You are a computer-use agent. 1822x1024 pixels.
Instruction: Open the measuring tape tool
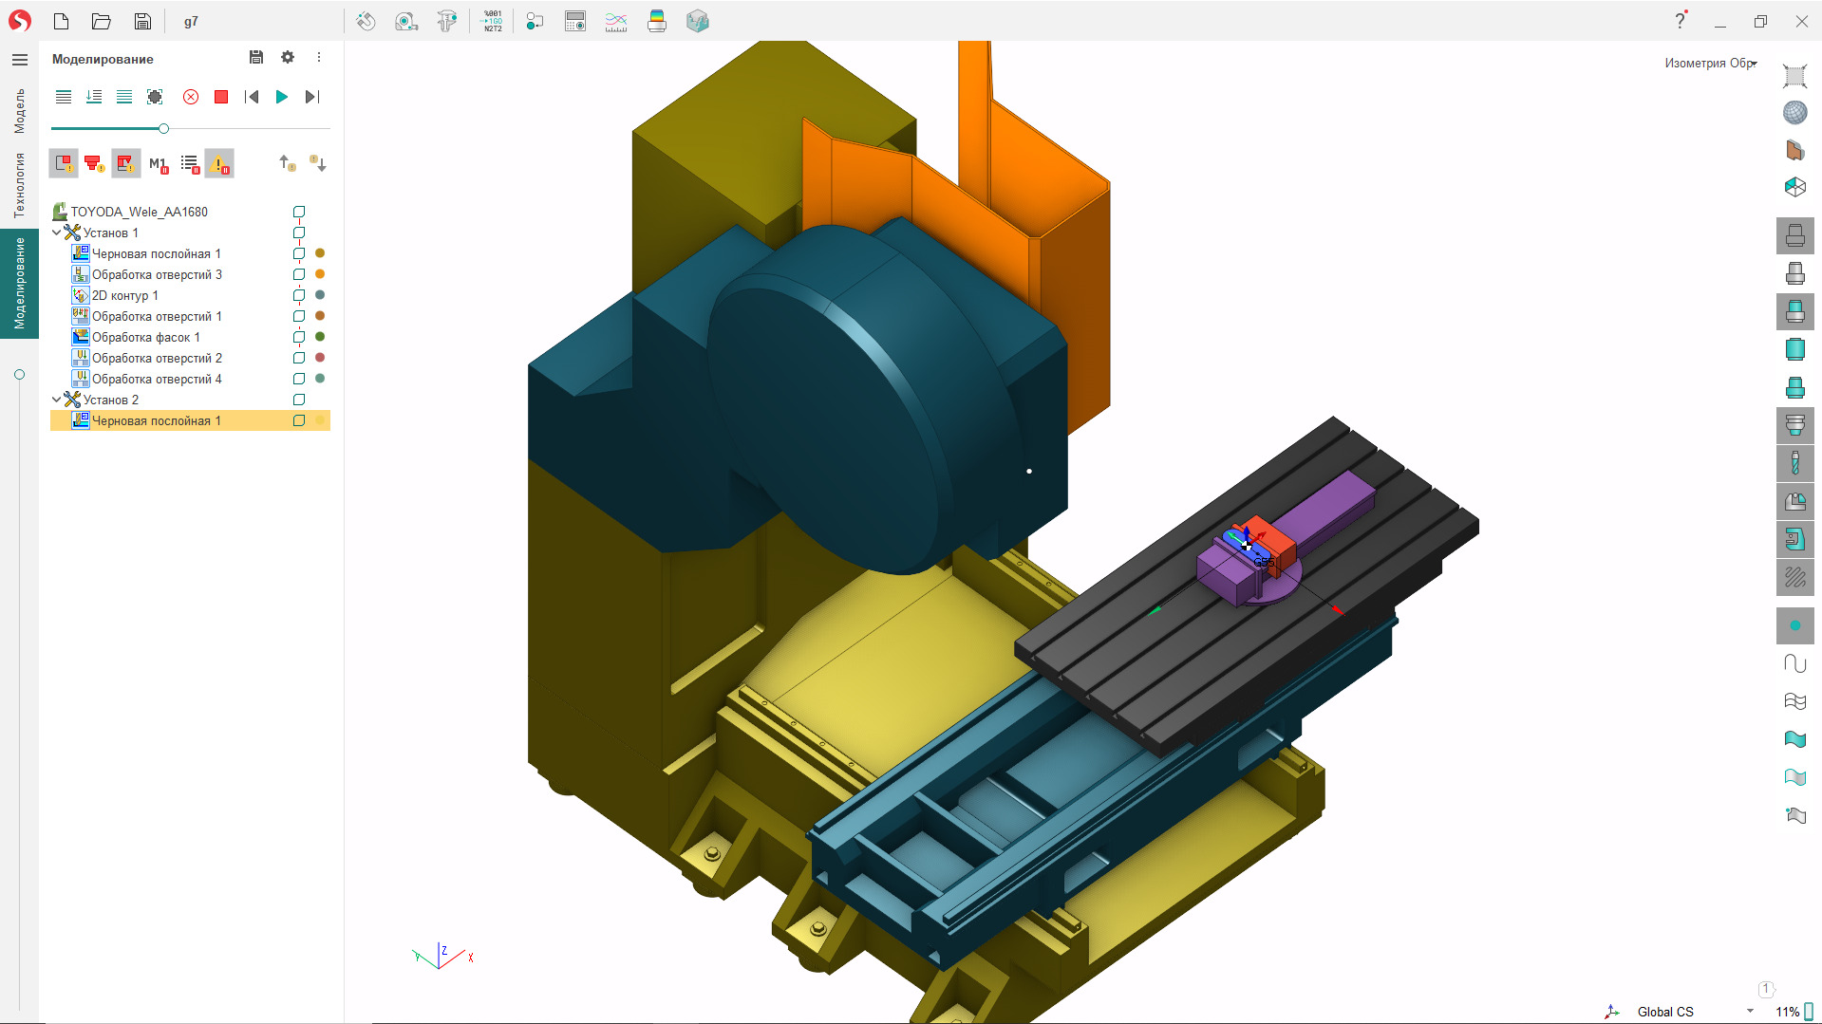[x=406, y=21]
